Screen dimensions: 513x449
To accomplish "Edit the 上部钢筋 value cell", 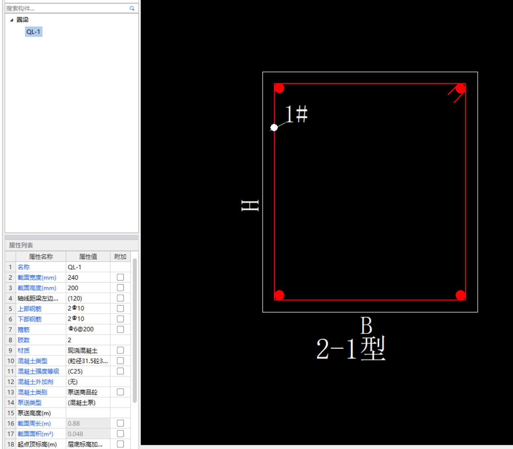I will point(88,309).
